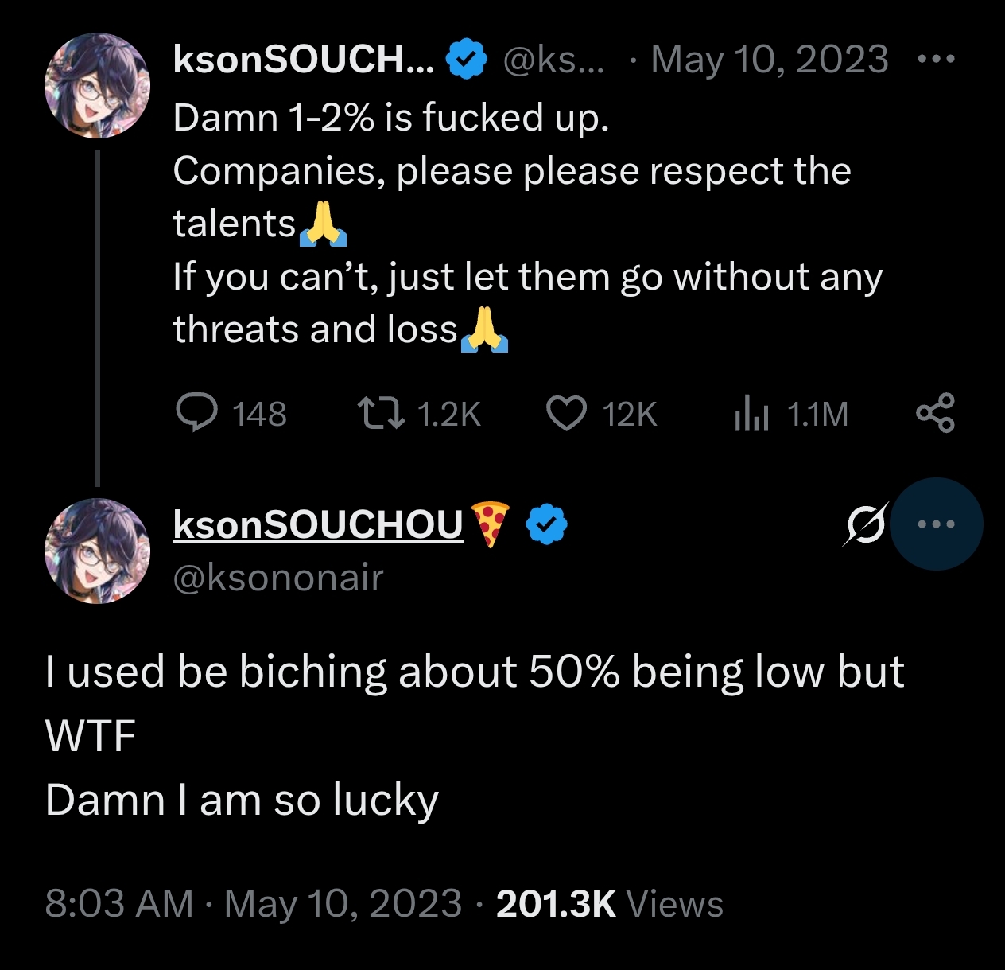The width and height of the screenshot is (1005, 970).
Task: Open the highlighted three-dot menu of main tweet
Action: click(x=936, y=524)
